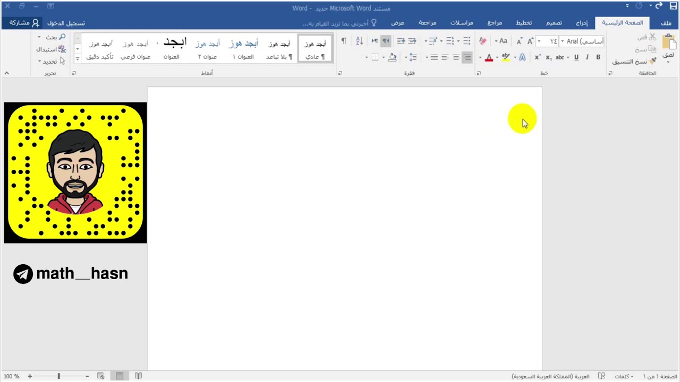Save document with floppy disk icon

[674, 6]
